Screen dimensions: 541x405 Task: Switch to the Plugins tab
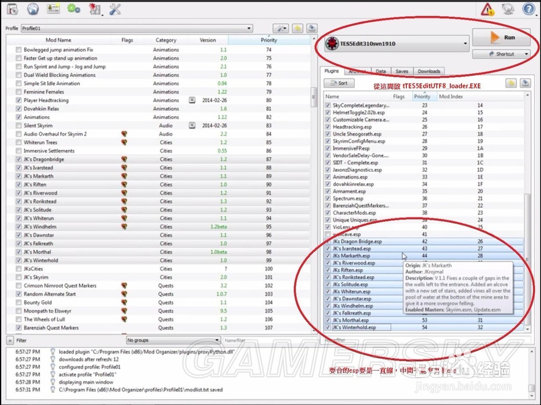click(332, 71)
